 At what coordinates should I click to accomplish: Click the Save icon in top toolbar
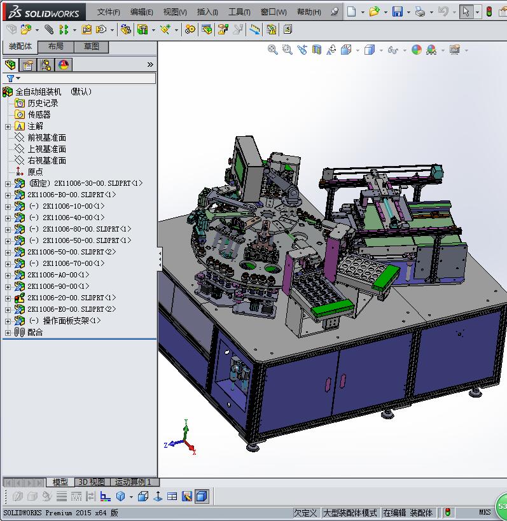398,12
